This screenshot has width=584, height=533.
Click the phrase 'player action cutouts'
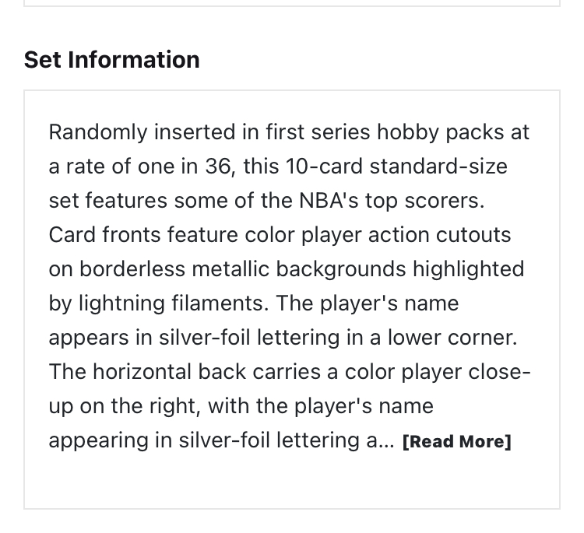[406, 235]
